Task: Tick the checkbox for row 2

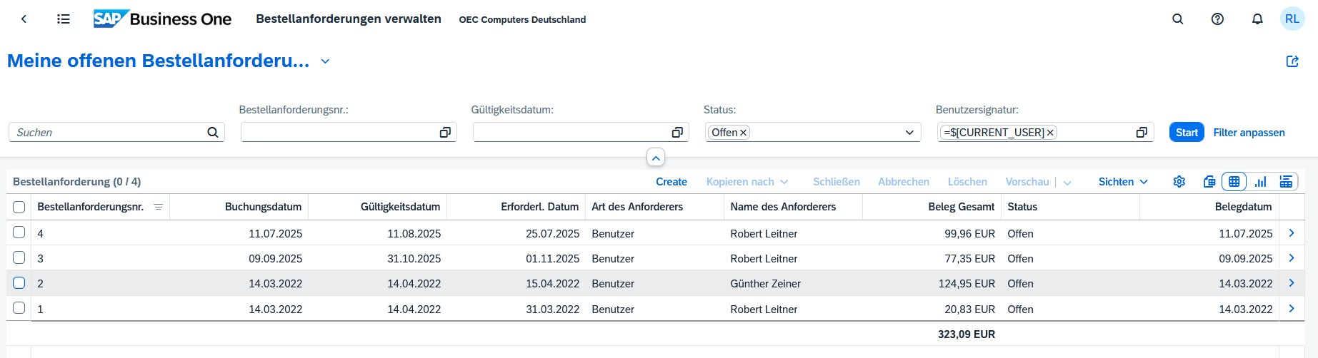Action: coord(19,283)
